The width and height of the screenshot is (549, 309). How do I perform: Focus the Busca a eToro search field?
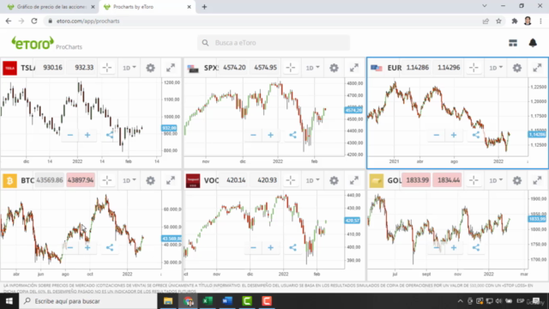pyautogui.click(x=274, y=43)
